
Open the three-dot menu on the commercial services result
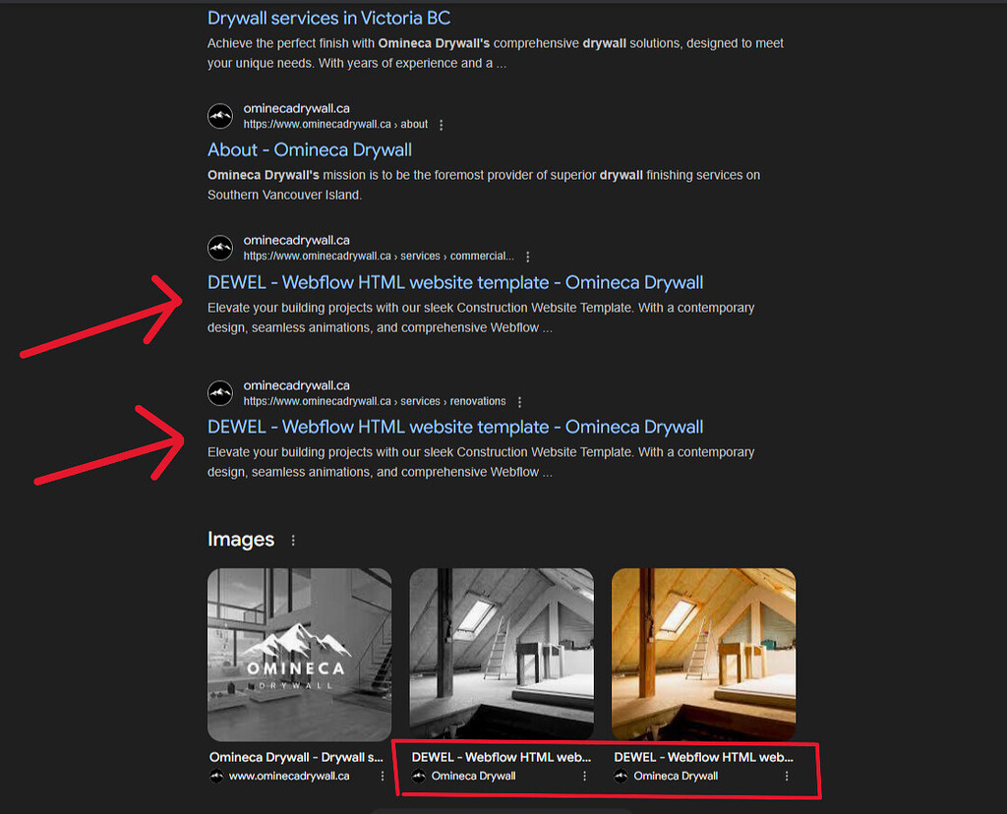point(529,256)
